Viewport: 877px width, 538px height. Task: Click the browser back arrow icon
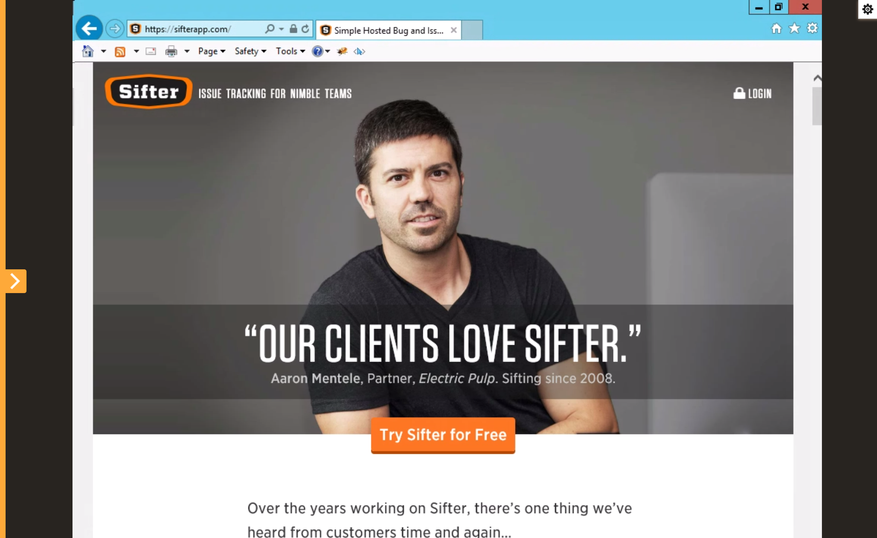89,29
